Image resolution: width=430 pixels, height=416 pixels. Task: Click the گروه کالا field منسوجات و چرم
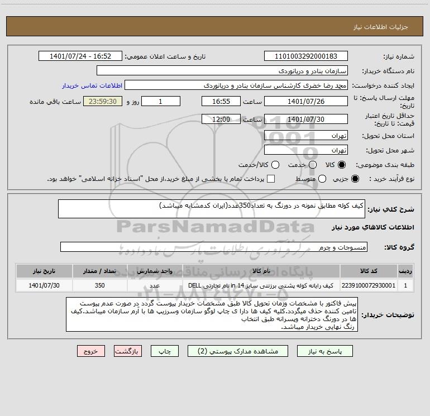click(214, 247)
